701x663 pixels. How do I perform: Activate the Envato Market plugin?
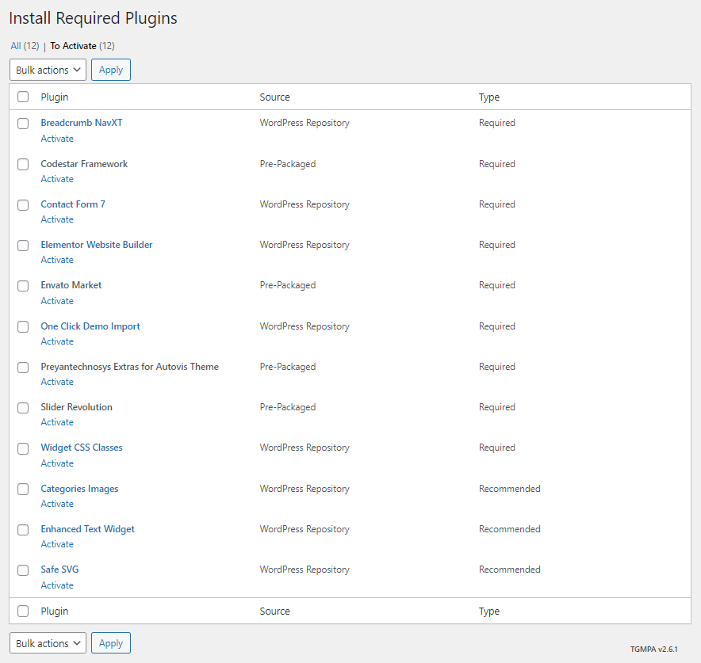pyautogui.click(x=57, y=301)
